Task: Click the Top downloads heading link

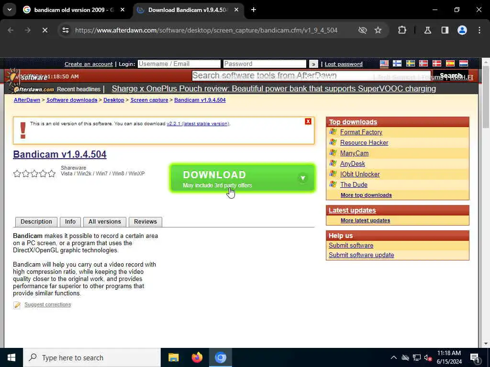Action: click(353, 122)
